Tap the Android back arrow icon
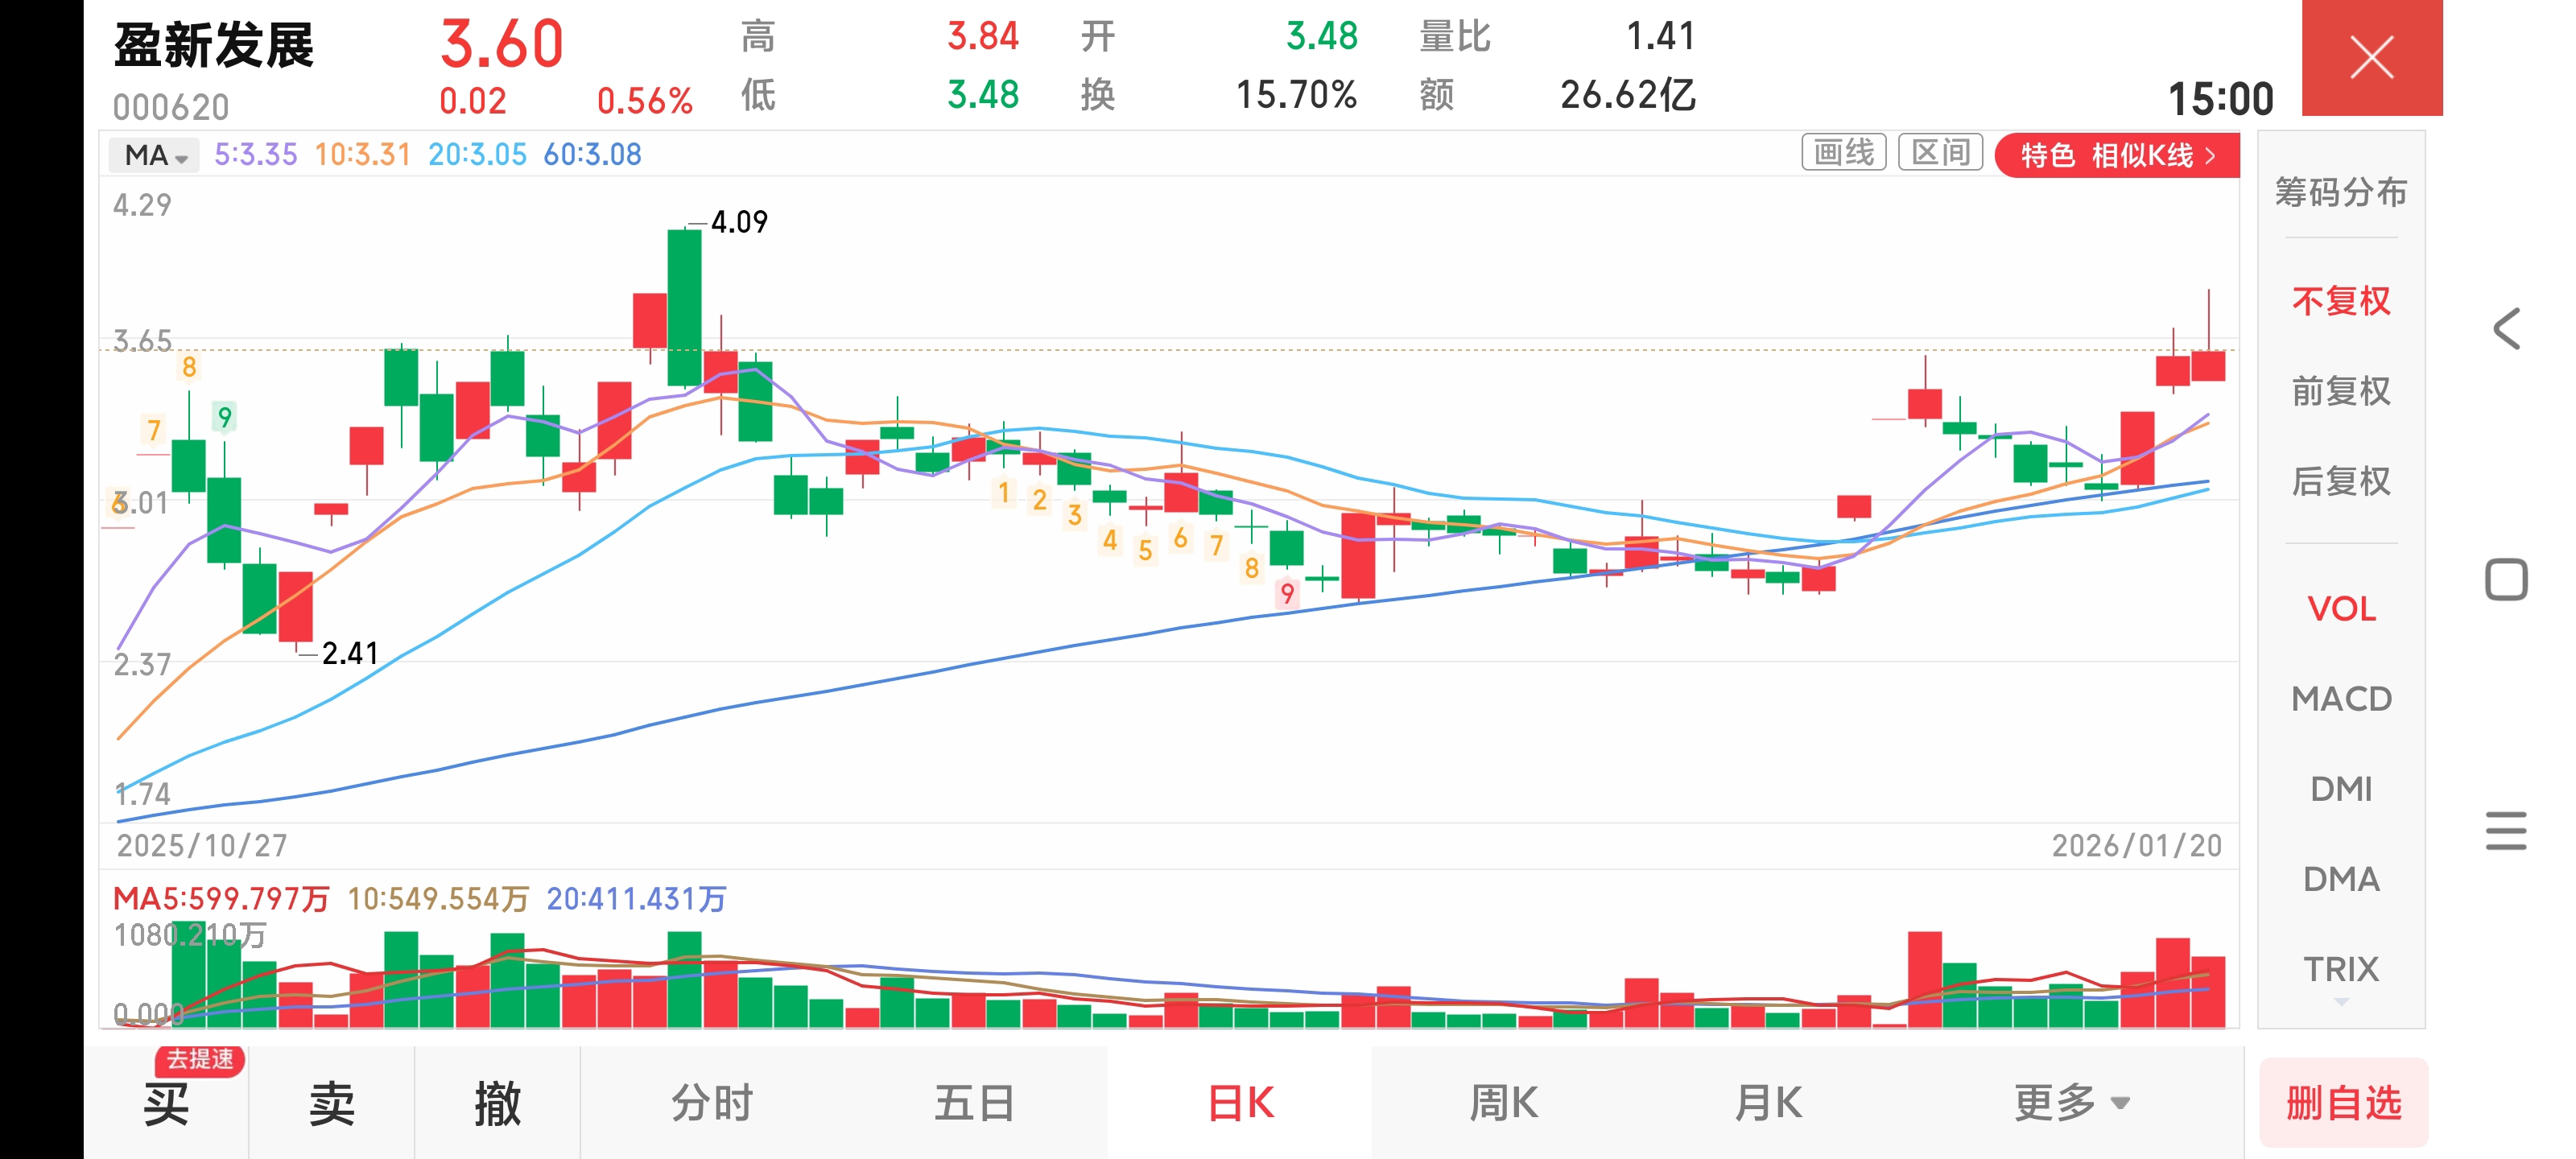The height and width of the screenshot is (1159, 2576). 2506,329
